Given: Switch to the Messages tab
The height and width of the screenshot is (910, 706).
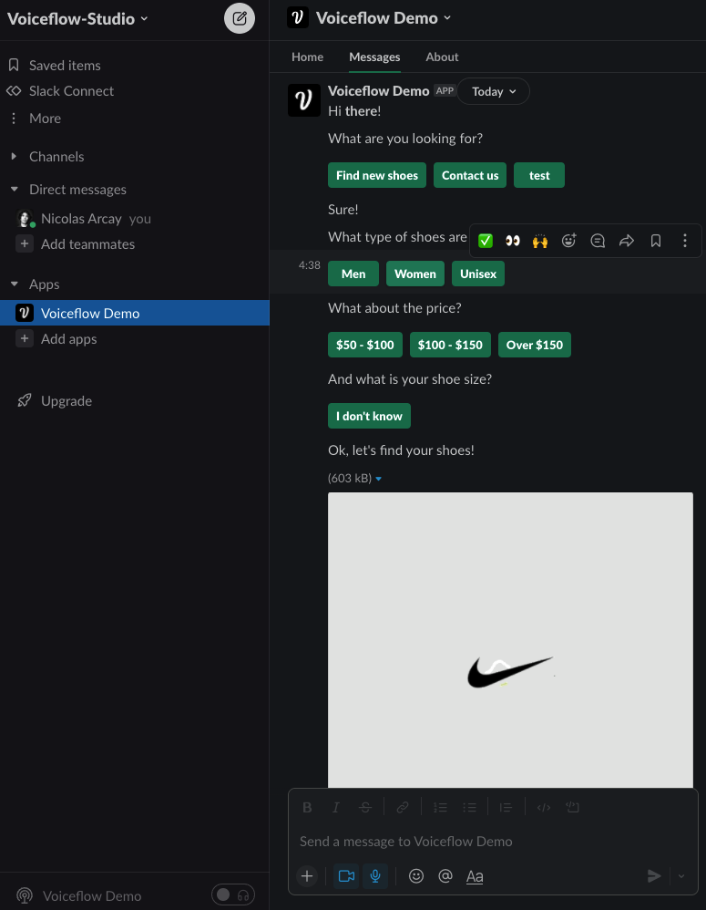Looking at the screenshot, I should click(x=374, y=57).
